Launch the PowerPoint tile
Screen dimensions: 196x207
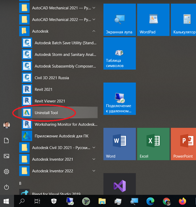(x=184, y=144)
